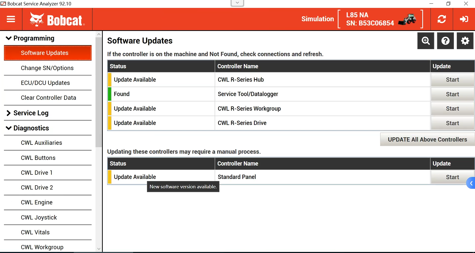The height and width of the screenshot is (253, 475).
Task: Click Standard Panel controller name
Action: 237,177
